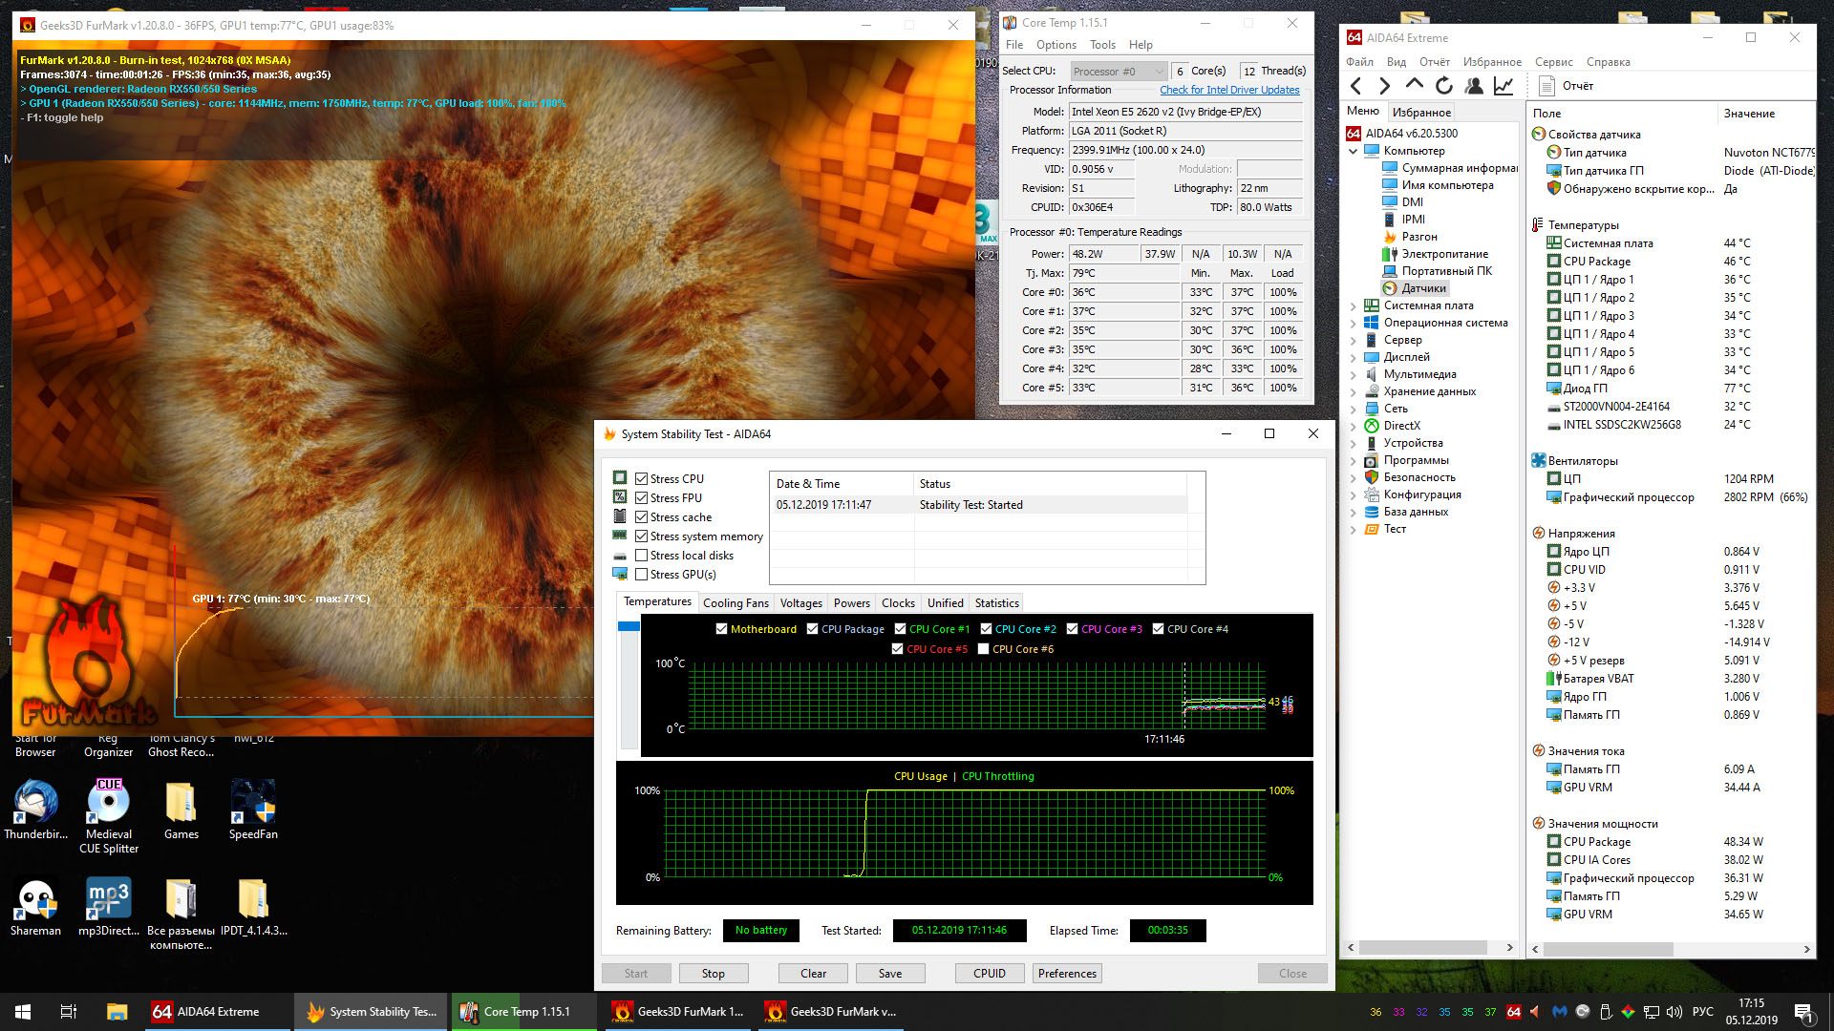Open the Отчёт report icon
Viewport: 1834px width, 1031px height.
1548,86
